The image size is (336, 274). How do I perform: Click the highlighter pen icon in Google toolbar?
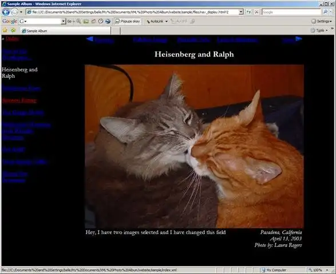(192, 21)
